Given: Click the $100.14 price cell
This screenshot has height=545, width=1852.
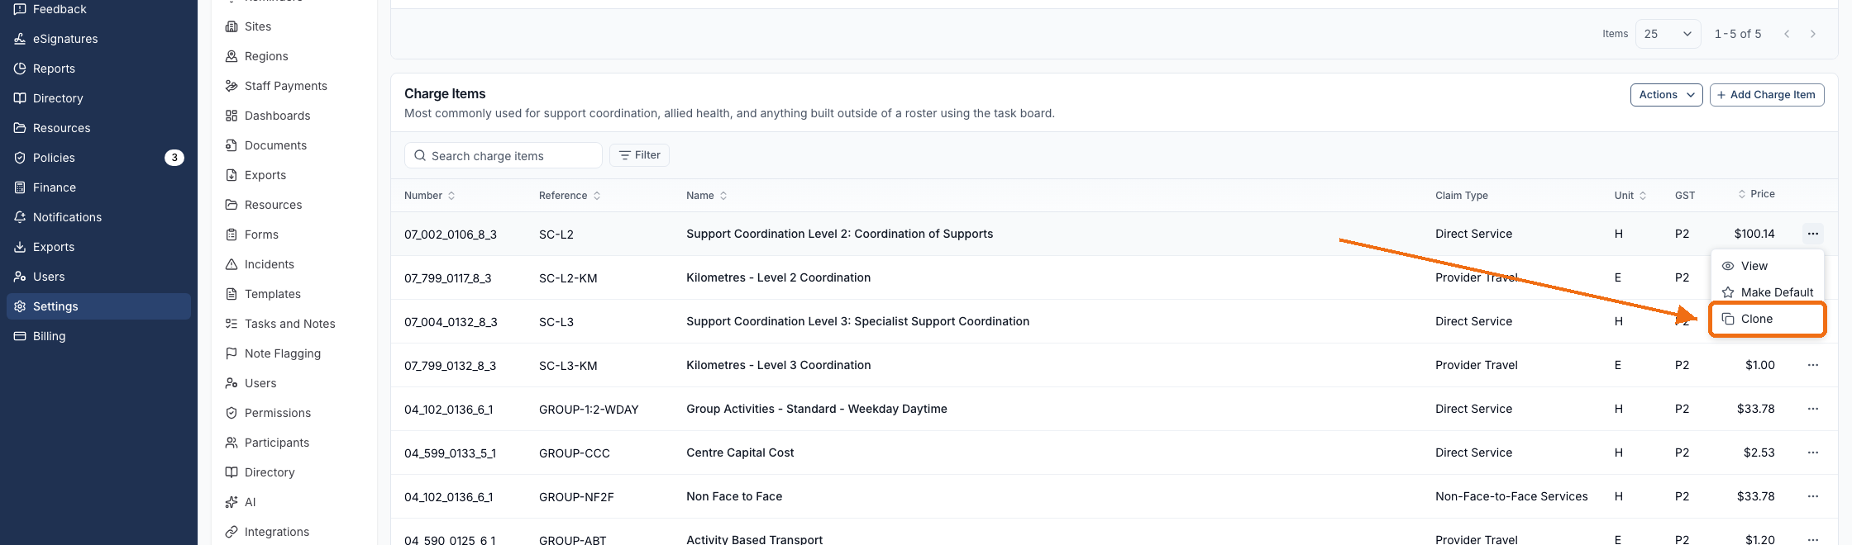Looking at the screenshot, I should [x=1754, y=234].
